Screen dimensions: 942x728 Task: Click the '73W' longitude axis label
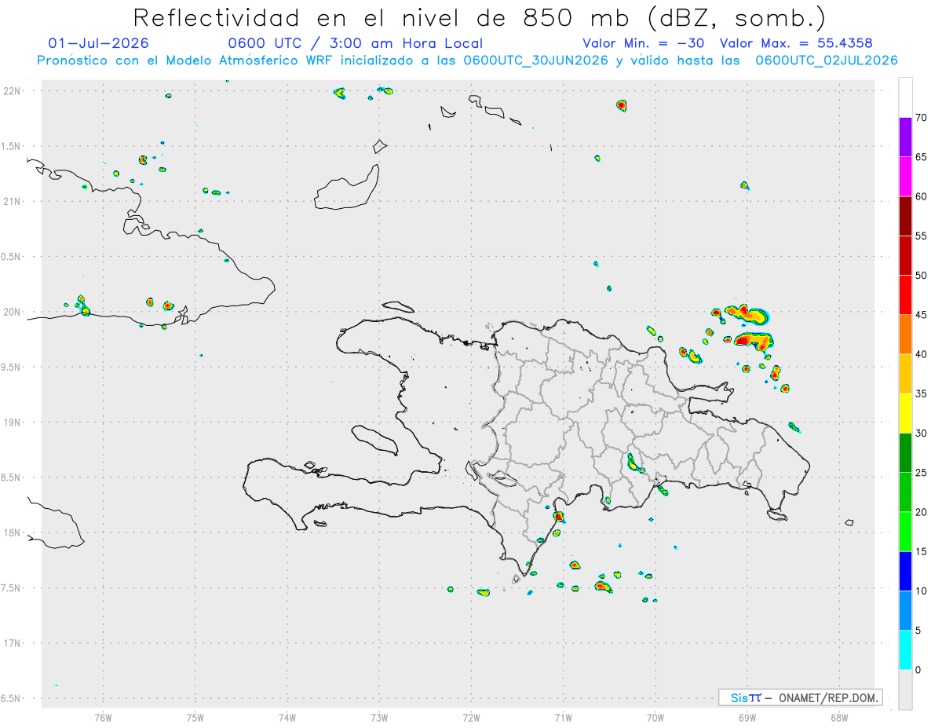pyautogui.click(x=379, y=718)
